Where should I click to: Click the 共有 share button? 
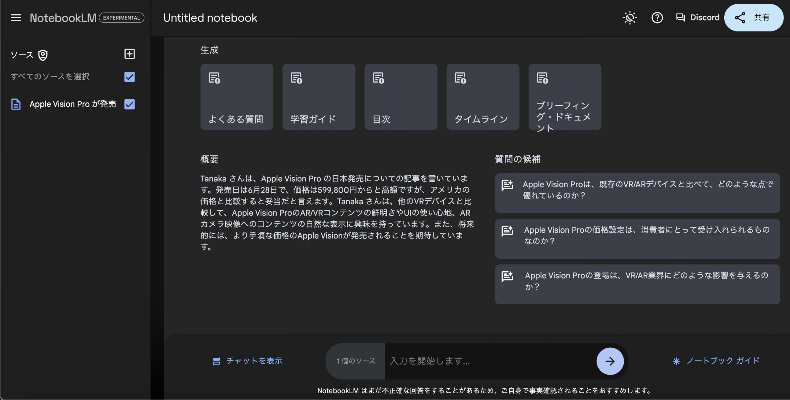click(754, 18)
